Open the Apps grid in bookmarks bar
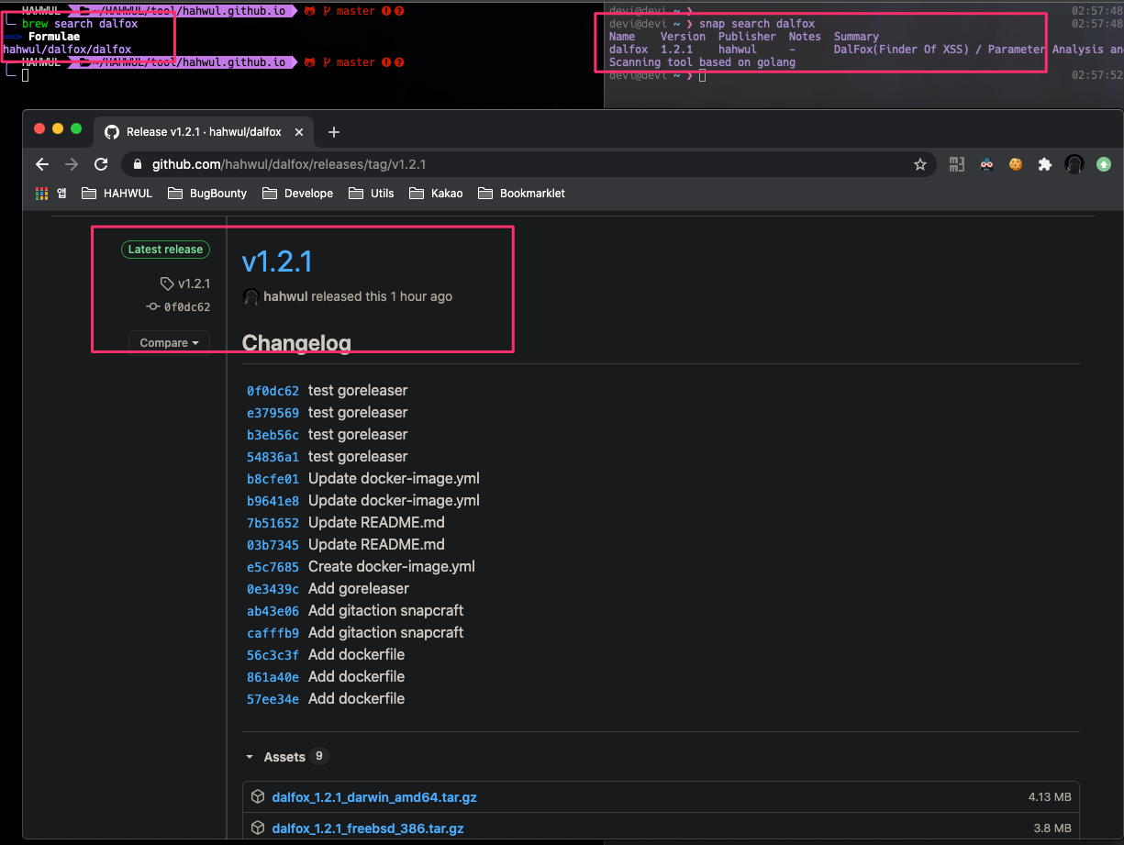1124x845 pixels. (x=41, y=194)
